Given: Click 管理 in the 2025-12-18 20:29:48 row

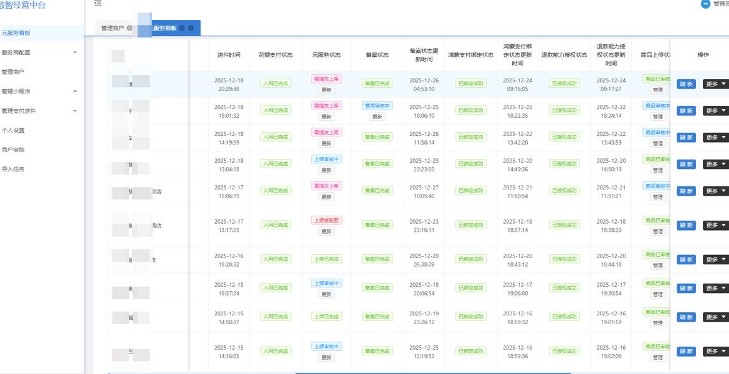Looking at the screenshot, I should coord(657,90).
